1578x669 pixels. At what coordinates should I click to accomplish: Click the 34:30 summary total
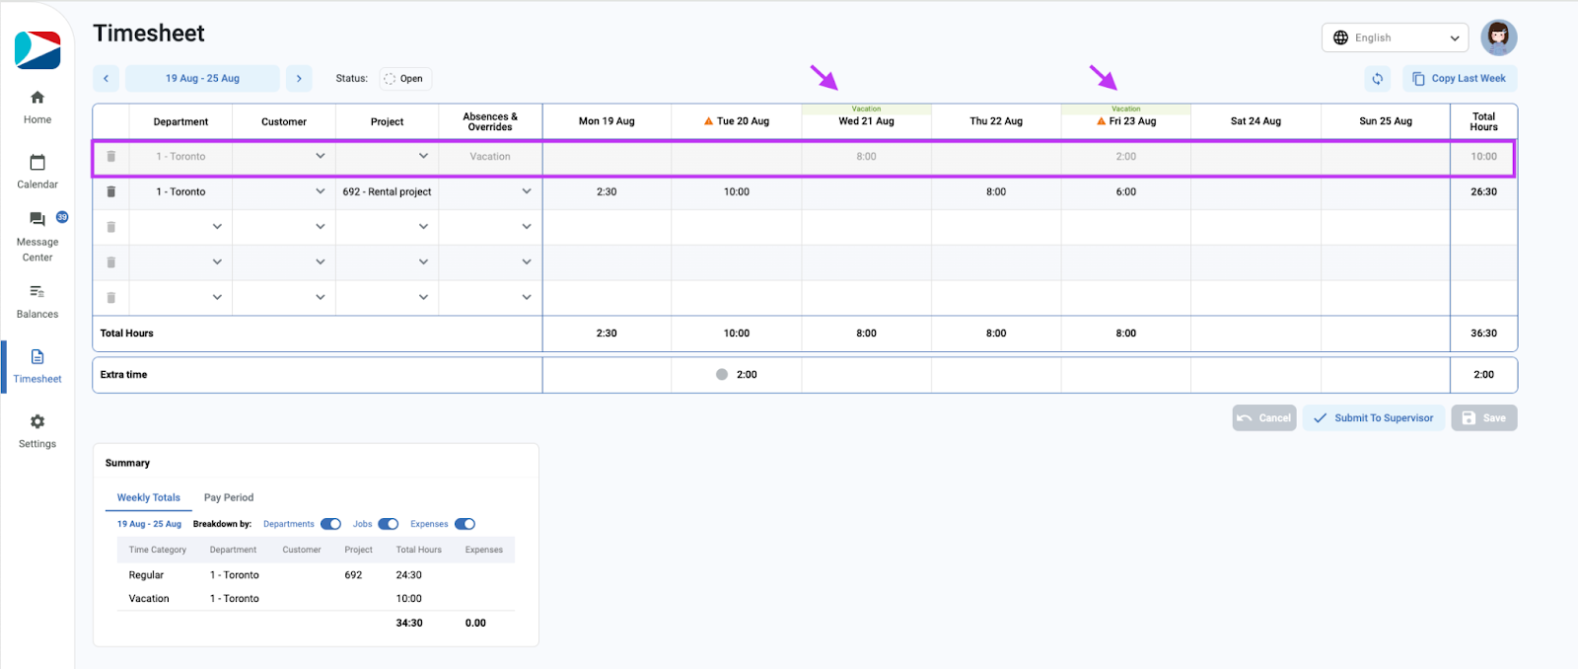(x=409, y=623)
